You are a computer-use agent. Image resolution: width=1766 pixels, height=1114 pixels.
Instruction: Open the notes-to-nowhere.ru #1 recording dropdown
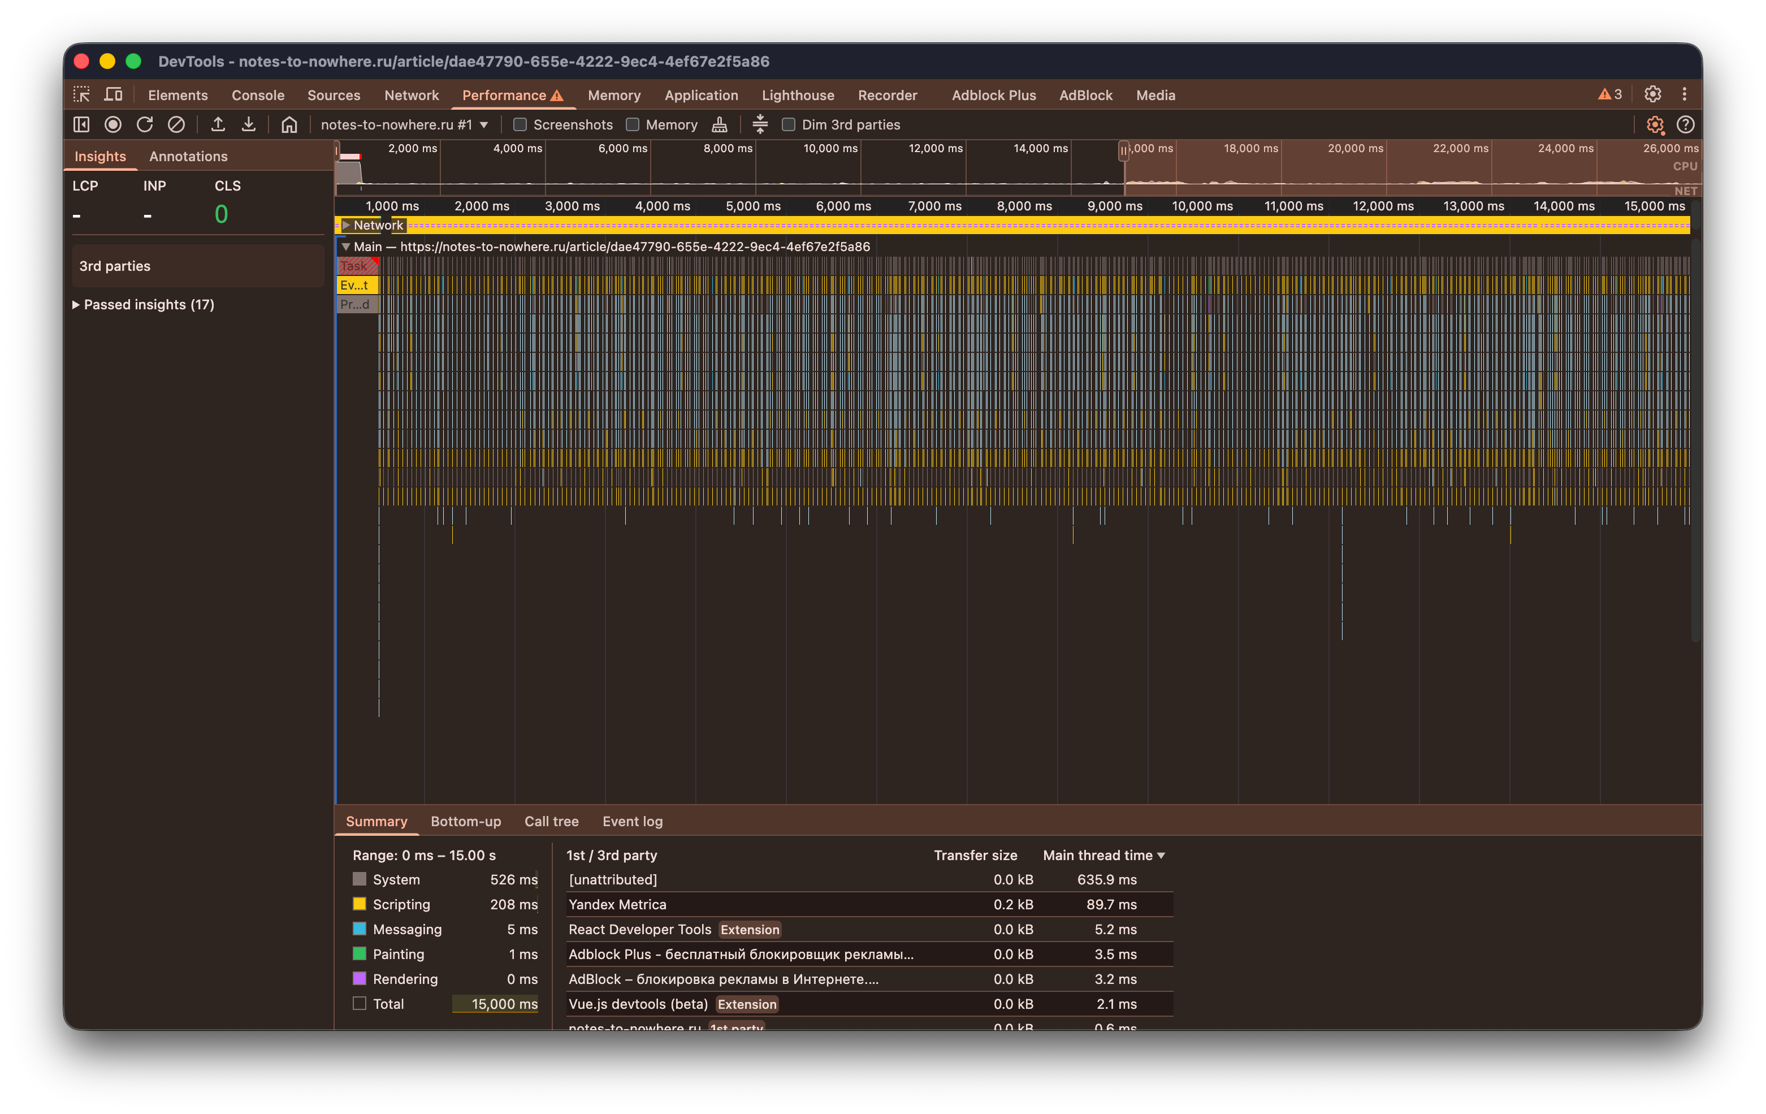tap(404, 125)
